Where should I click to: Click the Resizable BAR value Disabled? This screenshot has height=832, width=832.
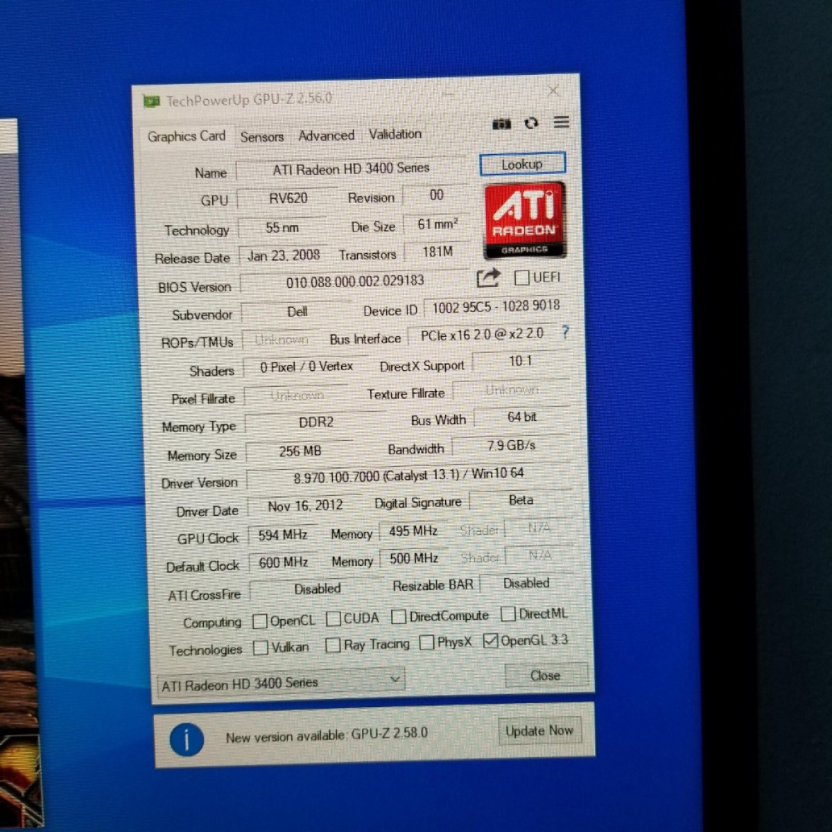click(x=526, y=584)
